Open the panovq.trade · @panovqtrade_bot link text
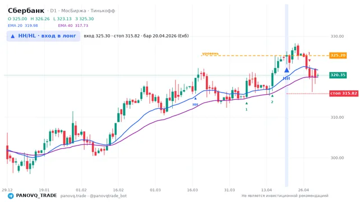Image resolution: width=359 pixels, height=202 pixels. click(94, 196)
